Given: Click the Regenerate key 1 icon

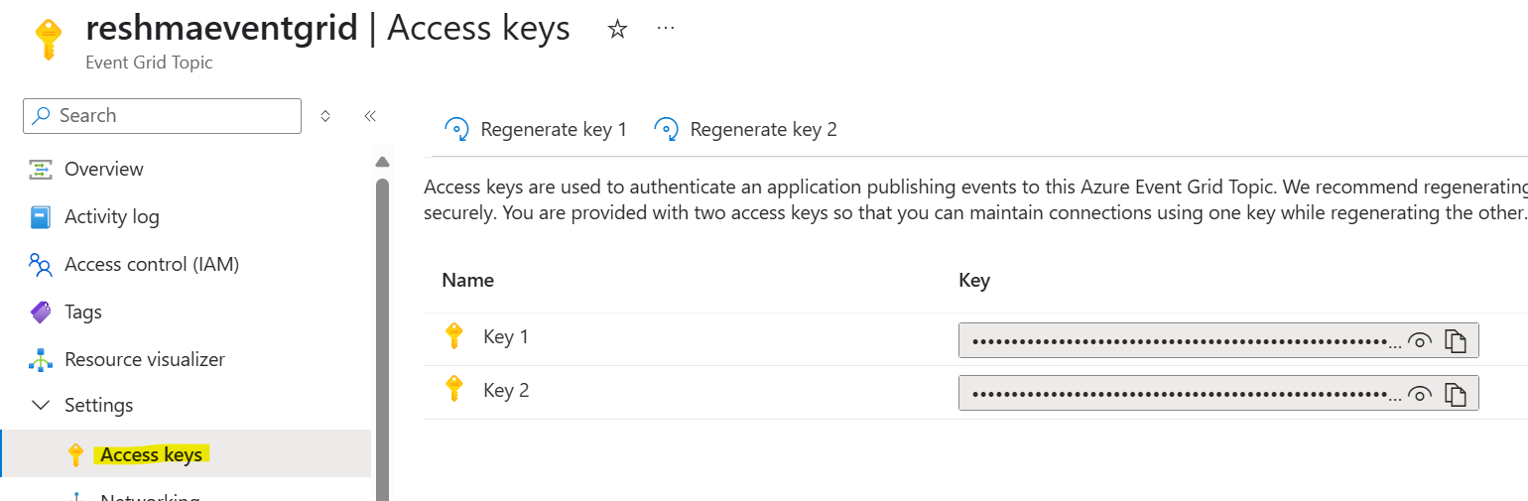Looking at the screenshot, I should pos(456,129).
